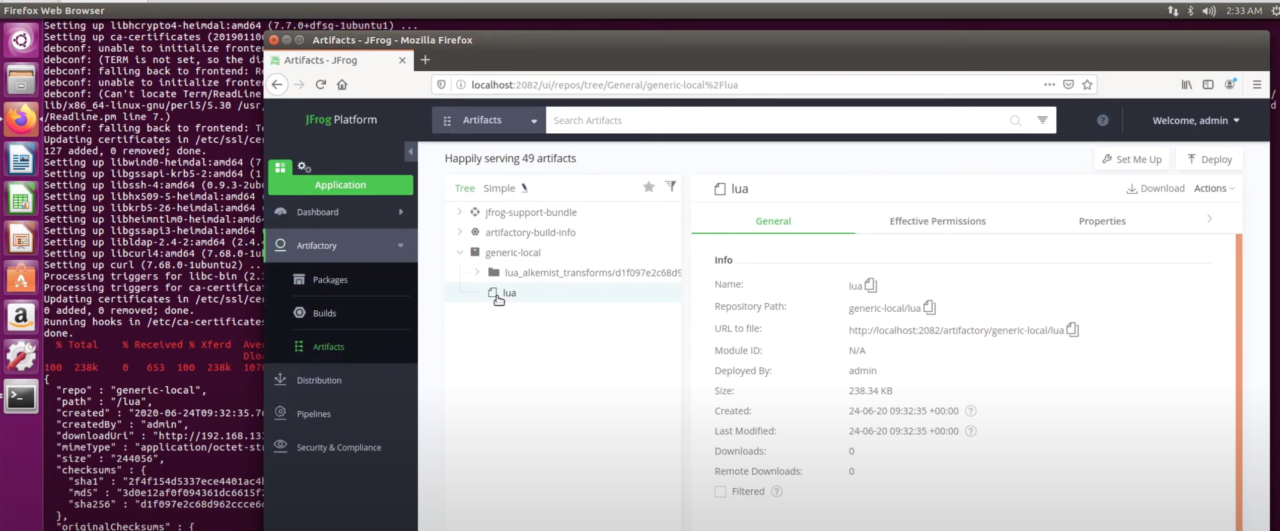Open the Last Modified help icon
This screenshot has width=1280, height=531.
pos(971,431)
